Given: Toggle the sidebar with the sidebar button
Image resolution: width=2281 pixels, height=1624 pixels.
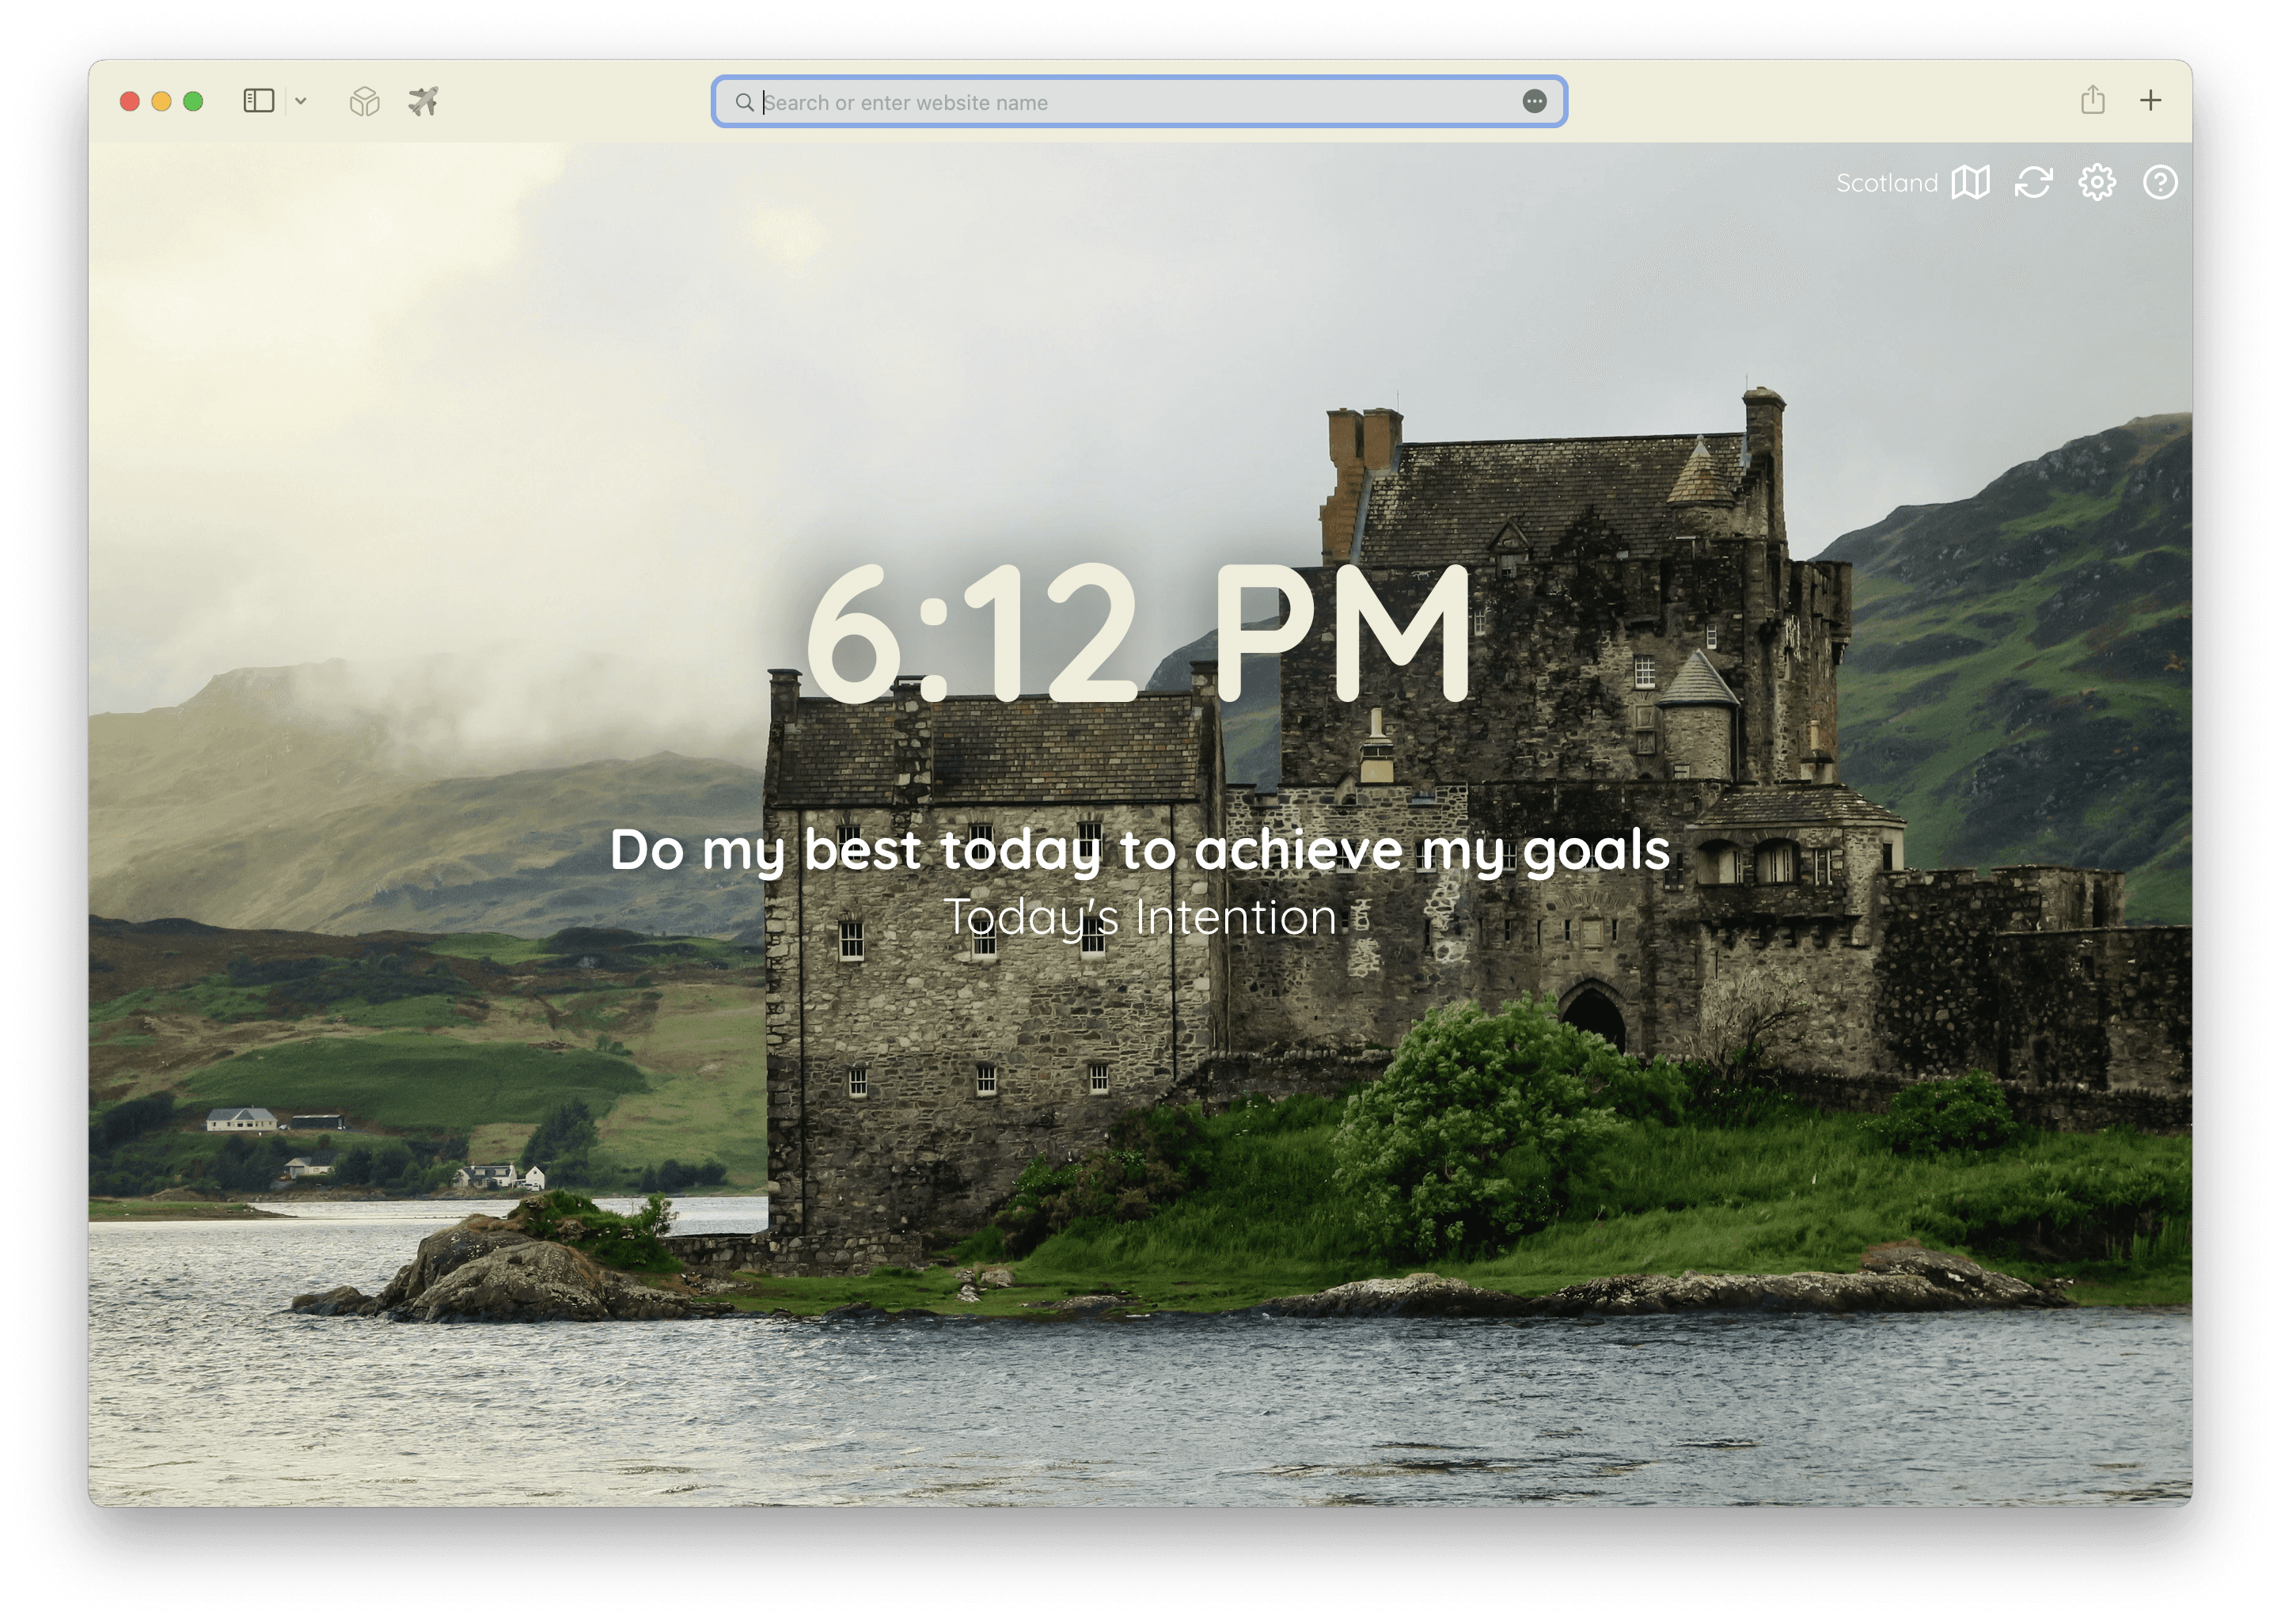Looking at the screenshot, I should tap(258, 101).
